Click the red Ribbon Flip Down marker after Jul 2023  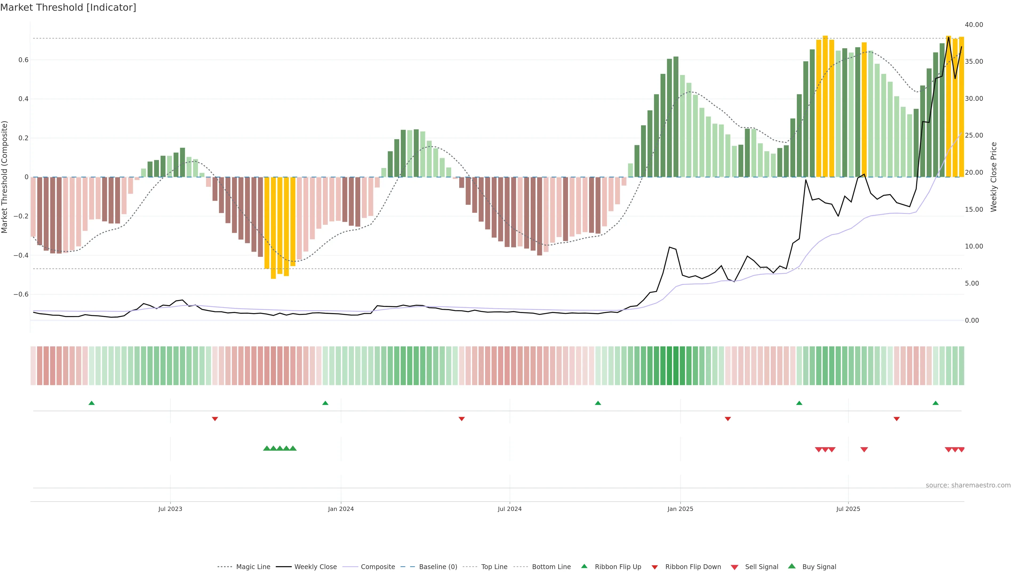[x=215, y=419]
